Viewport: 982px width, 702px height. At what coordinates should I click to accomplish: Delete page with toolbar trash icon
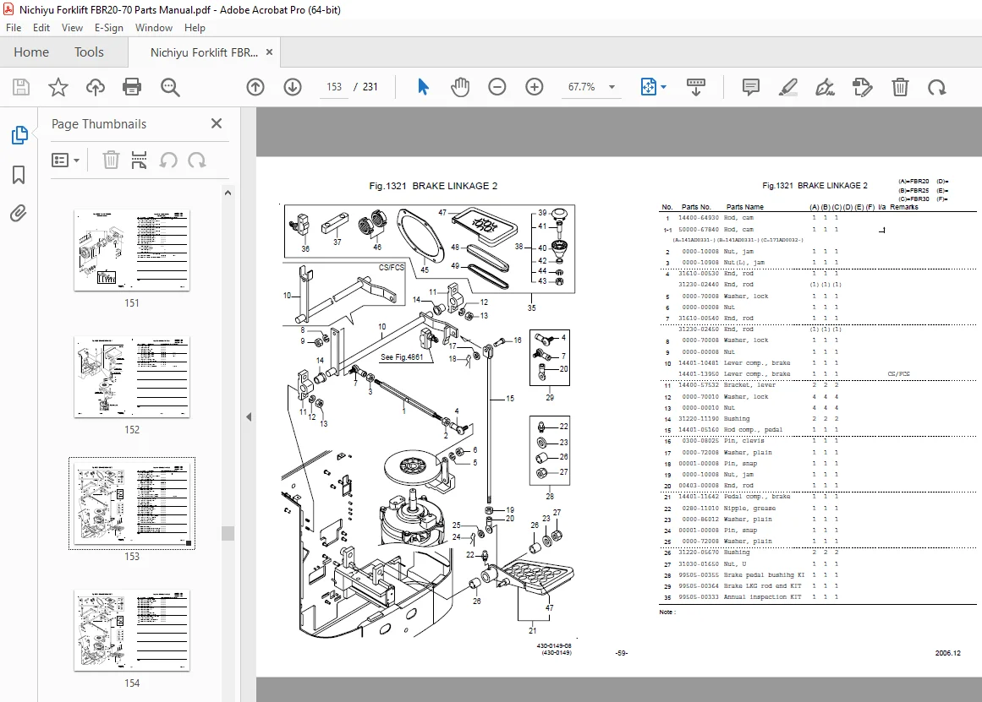[x=900, y=87]
